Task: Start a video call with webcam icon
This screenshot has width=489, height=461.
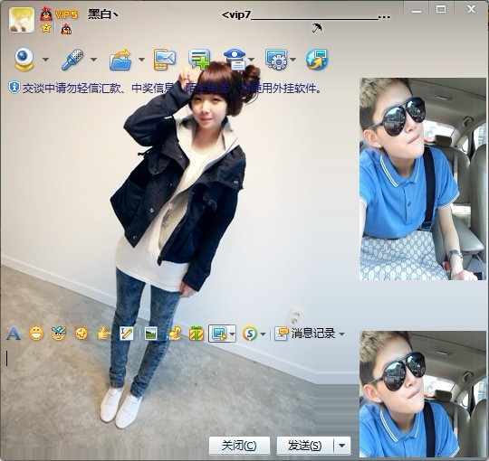Action: point(24,59)
